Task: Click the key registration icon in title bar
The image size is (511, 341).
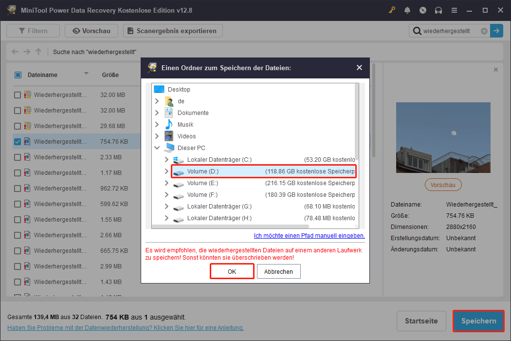Action: tap(392, 10)
